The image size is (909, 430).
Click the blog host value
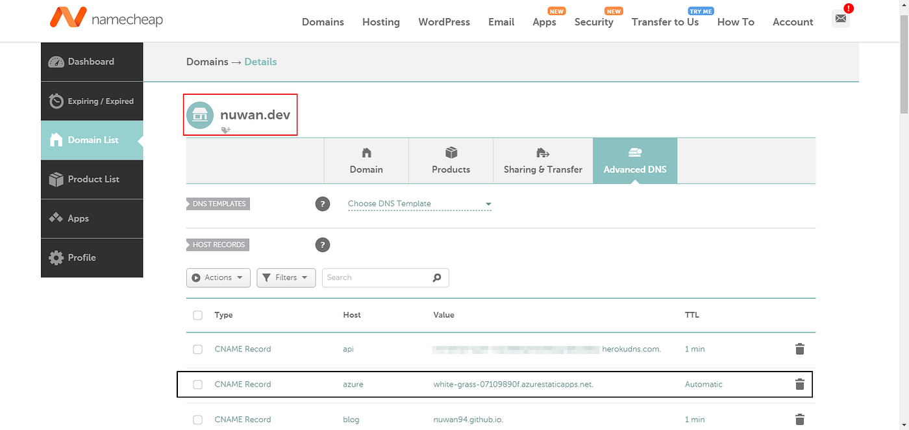click(x=351, y=419)
